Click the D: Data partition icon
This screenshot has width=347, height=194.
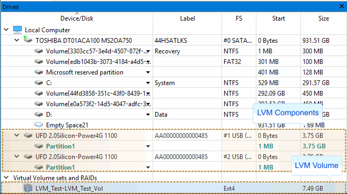(39, 114)
